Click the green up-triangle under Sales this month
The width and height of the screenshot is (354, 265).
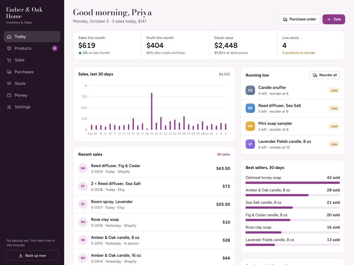pyautogui.click(x=80, y=53)
